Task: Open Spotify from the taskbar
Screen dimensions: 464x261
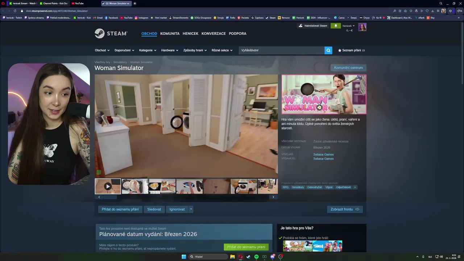Action: 256,257
